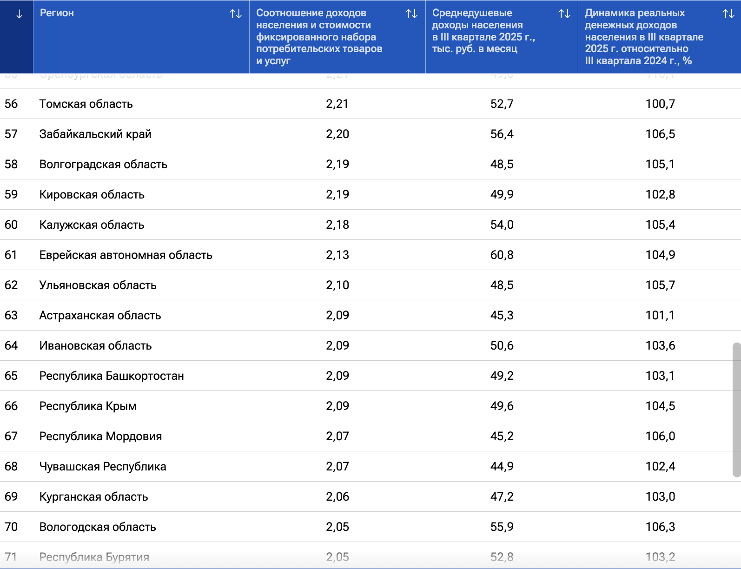
Task: Sort by Среднедушевые доходы column arrows
Action: click(x=564, y=14)
